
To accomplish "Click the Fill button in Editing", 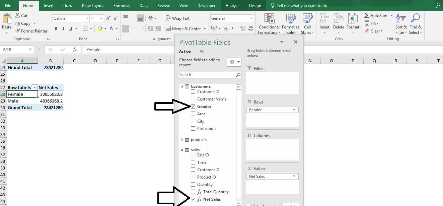I will [371, 23].
